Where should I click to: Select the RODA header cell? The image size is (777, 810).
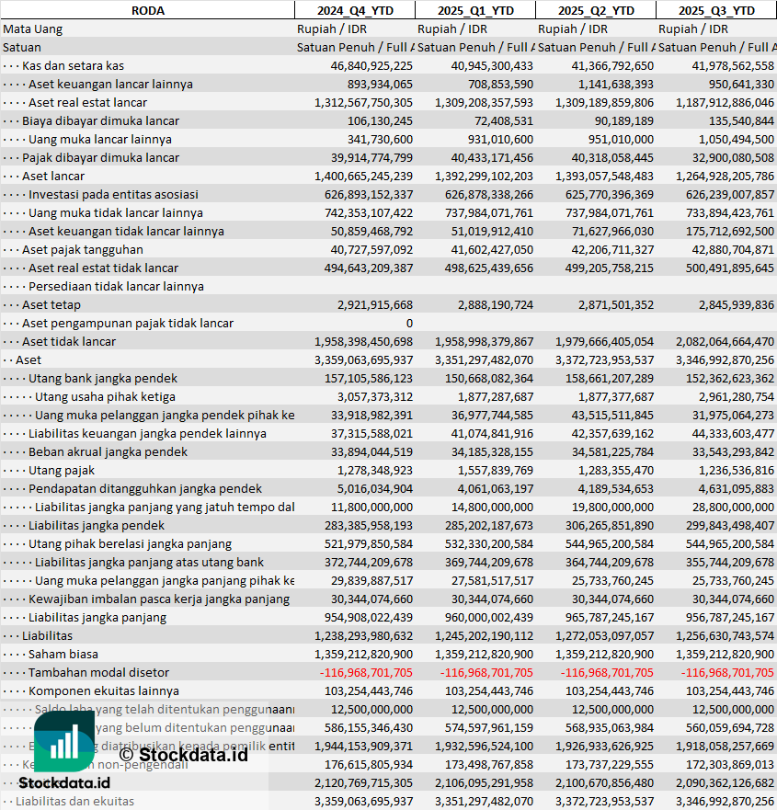(x=147, y=10)
